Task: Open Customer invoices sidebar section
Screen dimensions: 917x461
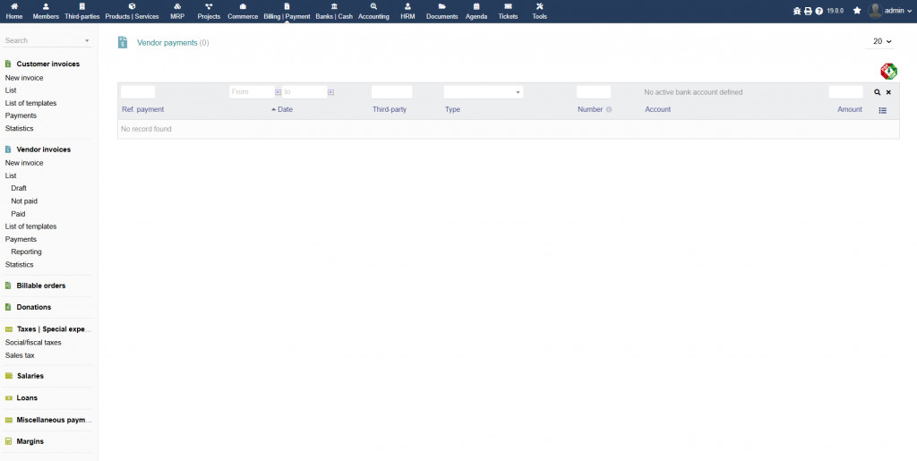Action: click(48, 64)
